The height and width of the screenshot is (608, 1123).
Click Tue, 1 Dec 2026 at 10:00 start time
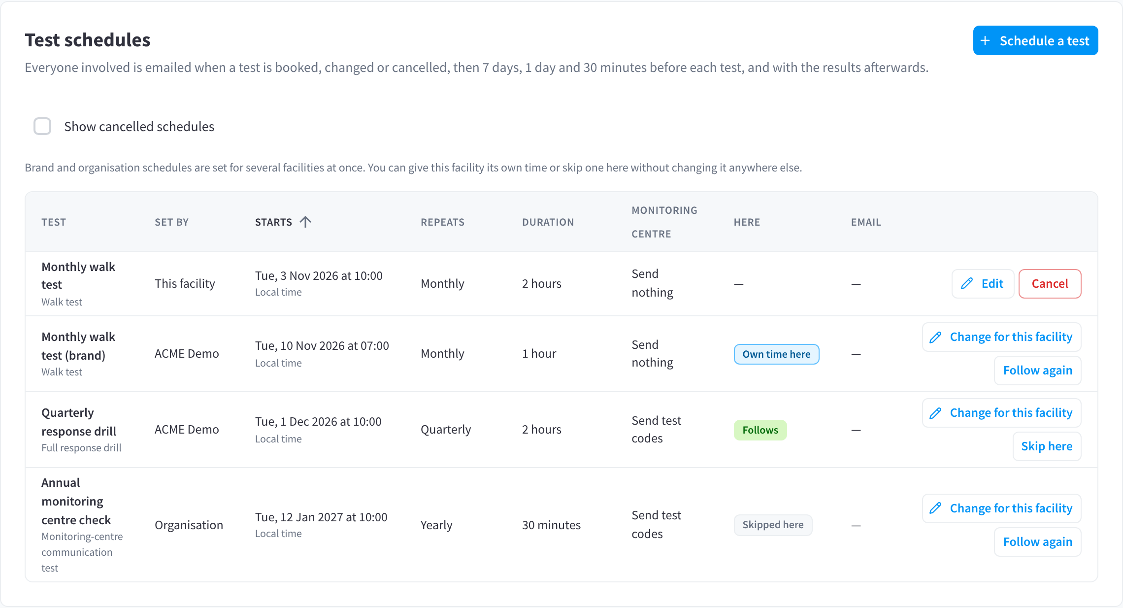point(318,422)
